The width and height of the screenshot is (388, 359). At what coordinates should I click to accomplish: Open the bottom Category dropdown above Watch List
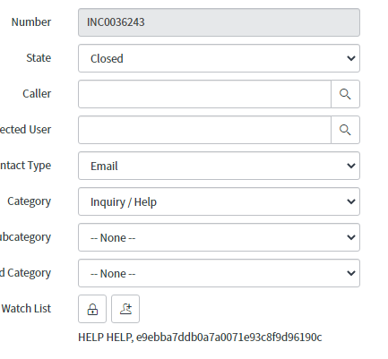(x=219, y=273)
